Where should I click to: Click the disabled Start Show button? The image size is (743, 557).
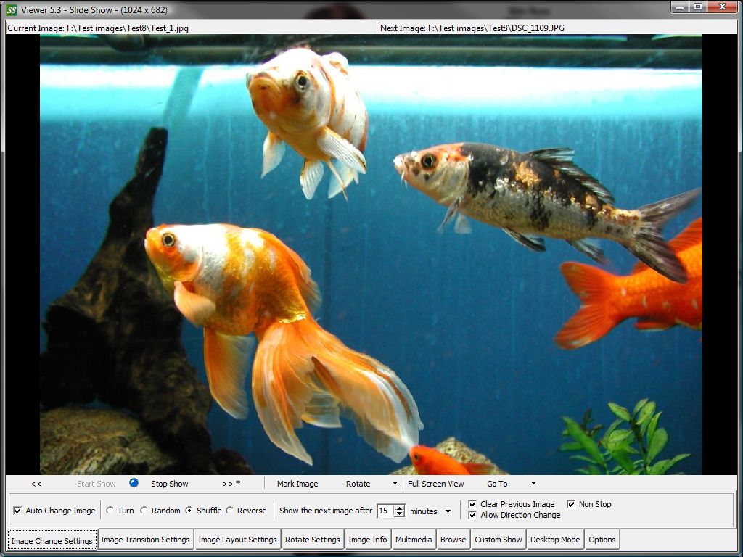97,484
